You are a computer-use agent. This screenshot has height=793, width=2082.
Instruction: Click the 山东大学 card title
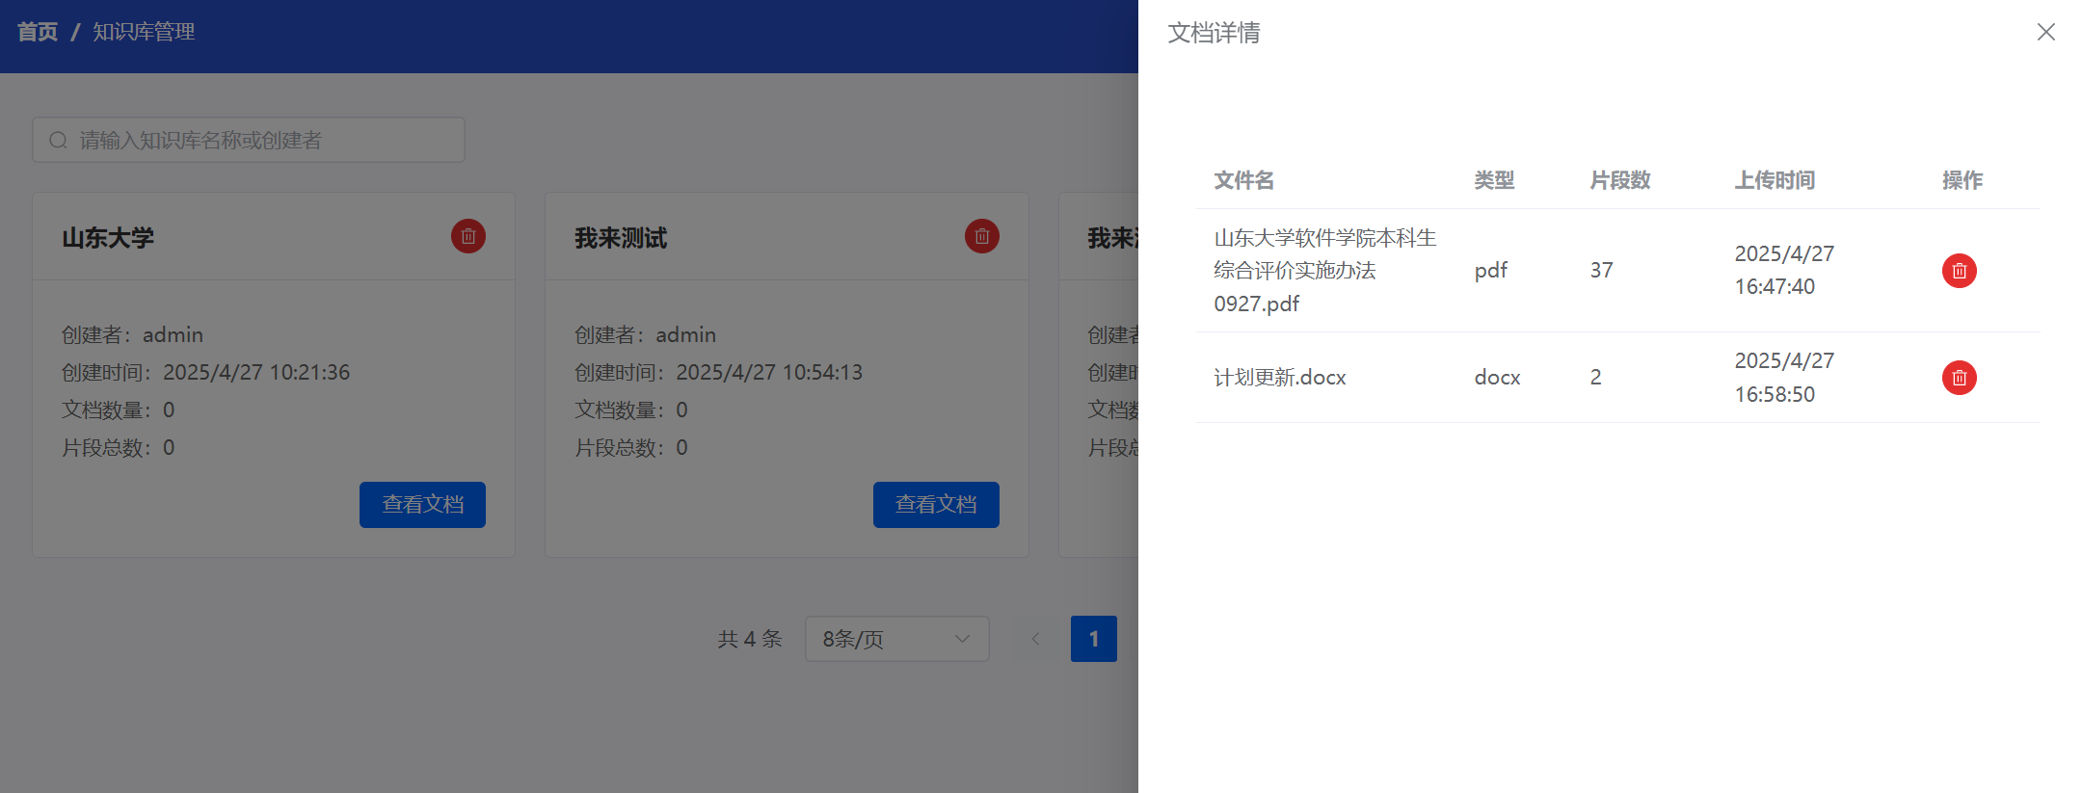tap(108, 238)
